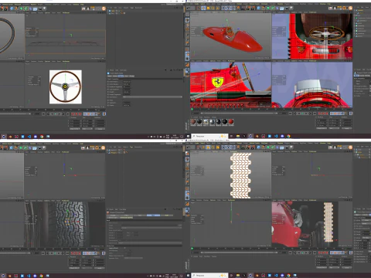
Task: Click the Render View icon in car body window
Action: (243, 8)
